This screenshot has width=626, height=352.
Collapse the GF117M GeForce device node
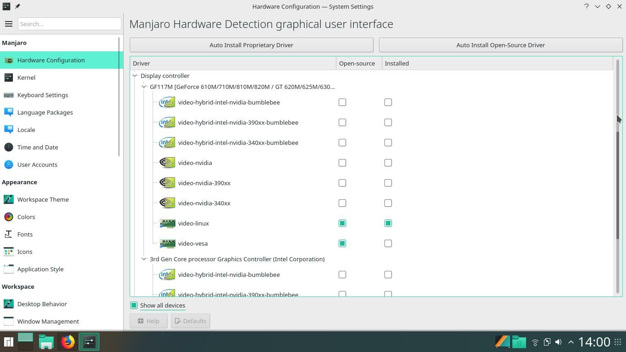pos(144,87)
